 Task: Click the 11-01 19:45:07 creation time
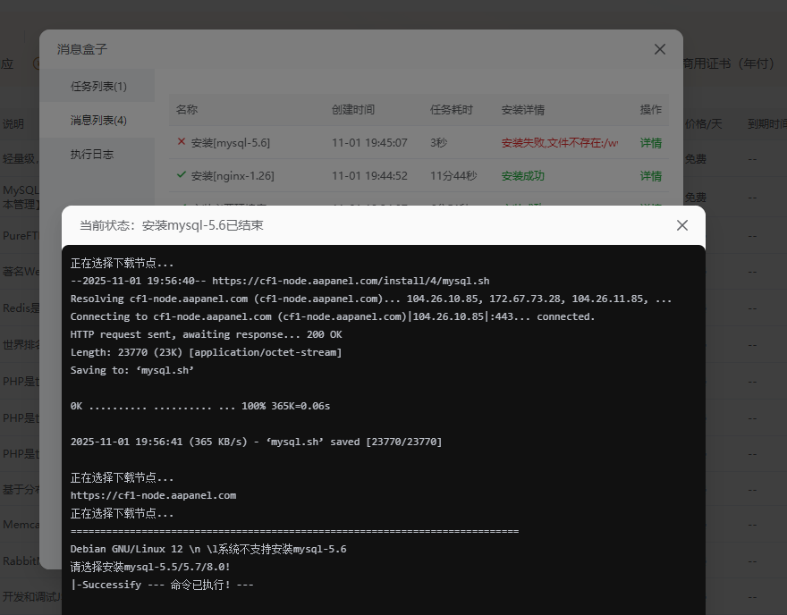369,143
